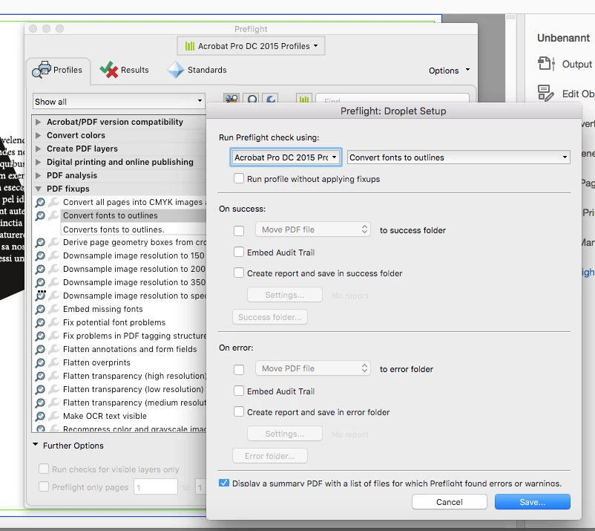Enable Embed Audit Trail under On error
This screenshot has width=595, height=531.
click(239, 391)
